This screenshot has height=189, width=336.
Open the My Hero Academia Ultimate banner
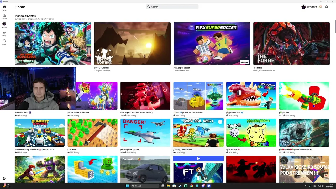click(x=53, y=43)
